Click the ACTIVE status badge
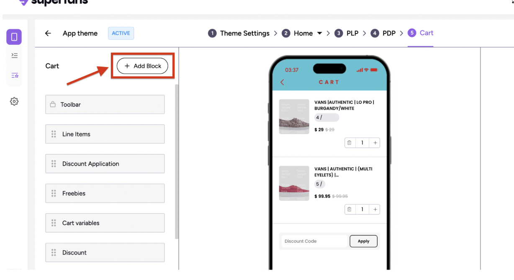 coord(121,33)
